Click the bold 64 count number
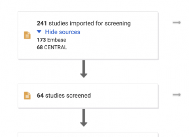This screenshot has width=189, height=137. 40,95
